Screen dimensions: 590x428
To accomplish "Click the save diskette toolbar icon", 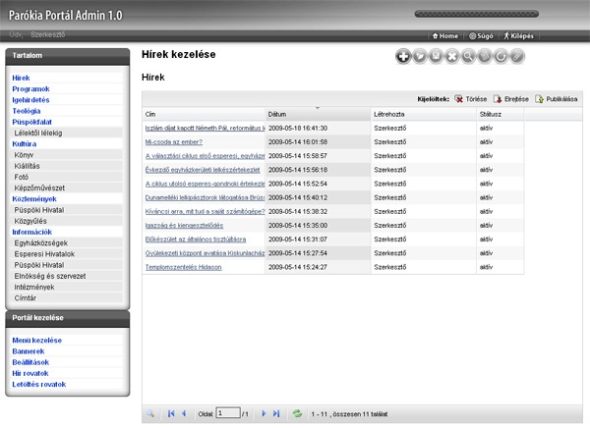I will 437,57.
